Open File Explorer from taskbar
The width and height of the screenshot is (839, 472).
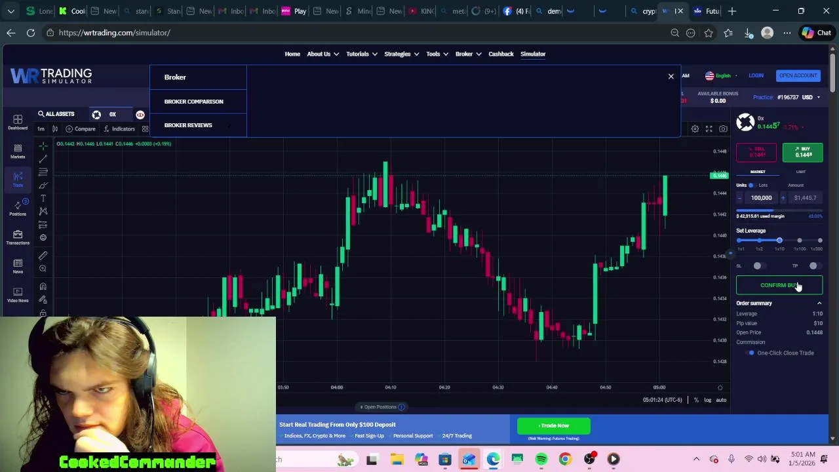point(397,459)
